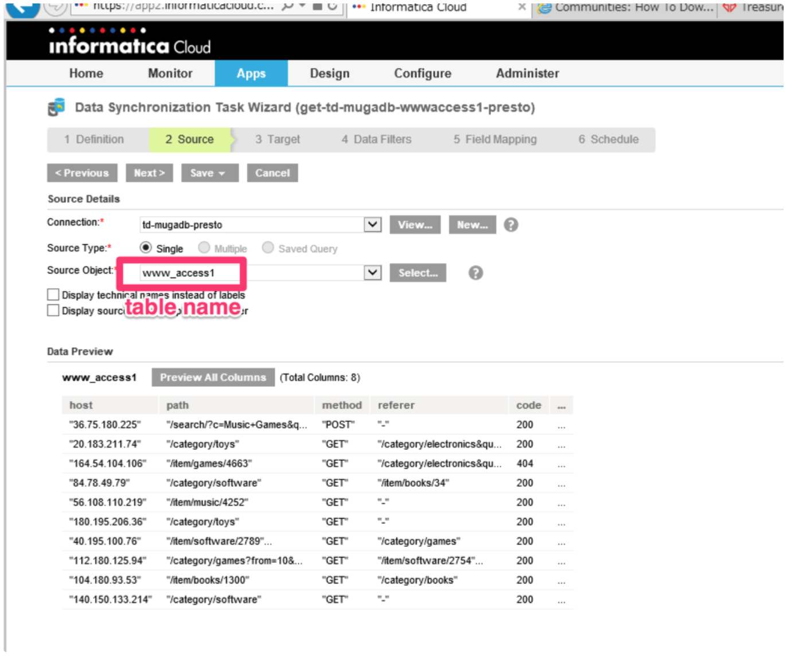Click the help icon next to Connection
This screenshot has width=787, height=658.
(x=511, y=225)
